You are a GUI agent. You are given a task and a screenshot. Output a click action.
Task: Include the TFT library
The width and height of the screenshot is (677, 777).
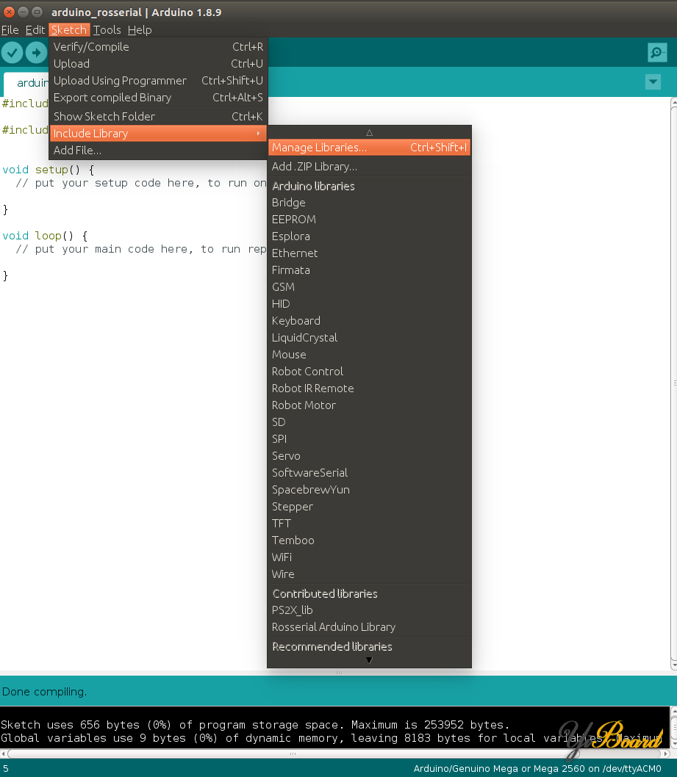point(369,524)
